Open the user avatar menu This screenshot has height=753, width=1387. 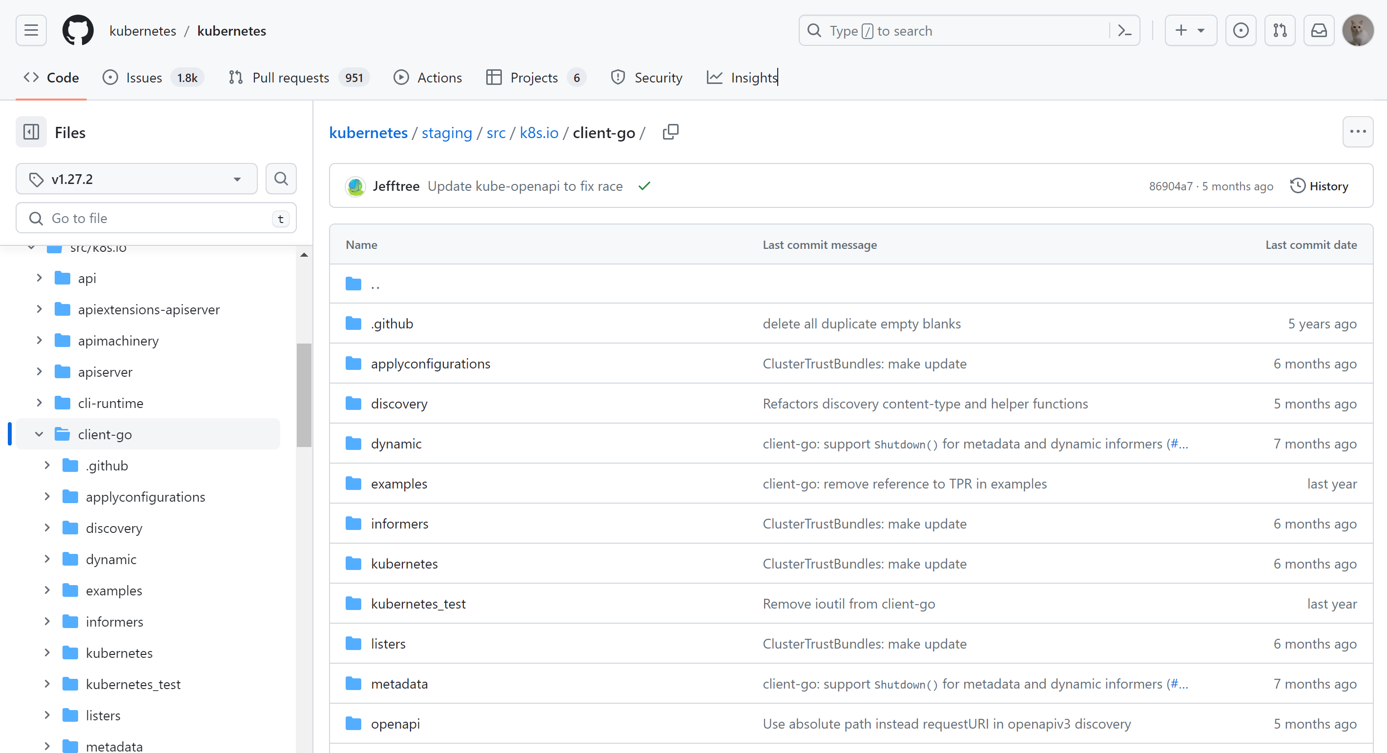(1357, 31)
